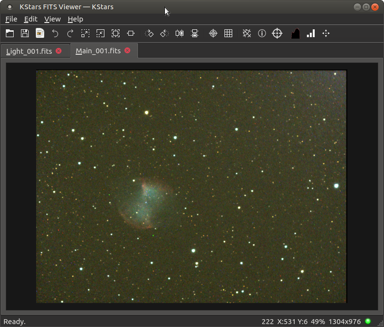Click the Open file folder icon
384x327 pixels.
(x=10, y=33)
